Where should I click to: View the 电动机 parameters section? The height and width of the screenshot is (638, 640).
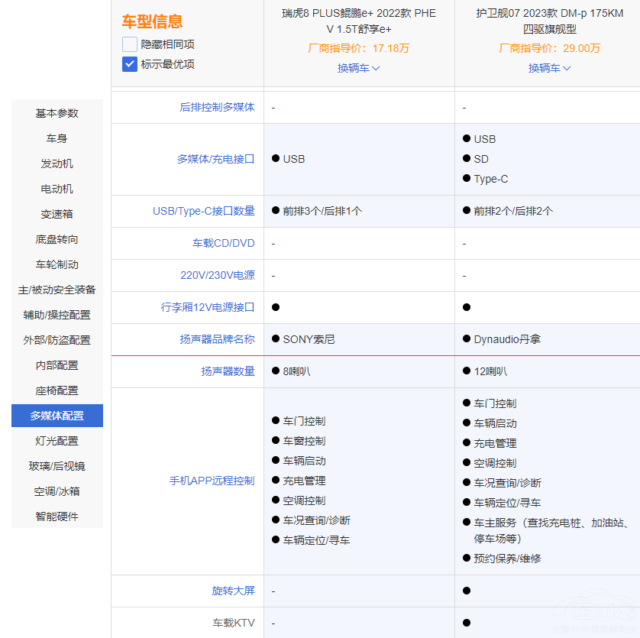tap(57, 189)
